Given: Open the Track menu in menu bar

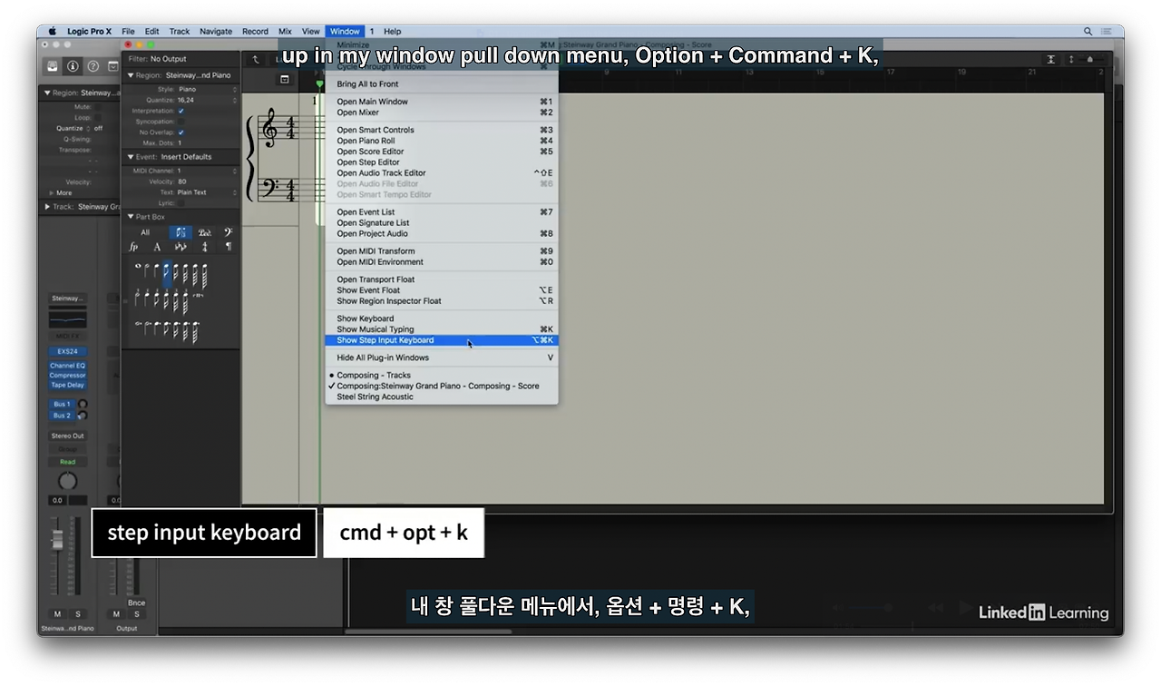Looking at the screenshot, I should [x=180, y=31].
